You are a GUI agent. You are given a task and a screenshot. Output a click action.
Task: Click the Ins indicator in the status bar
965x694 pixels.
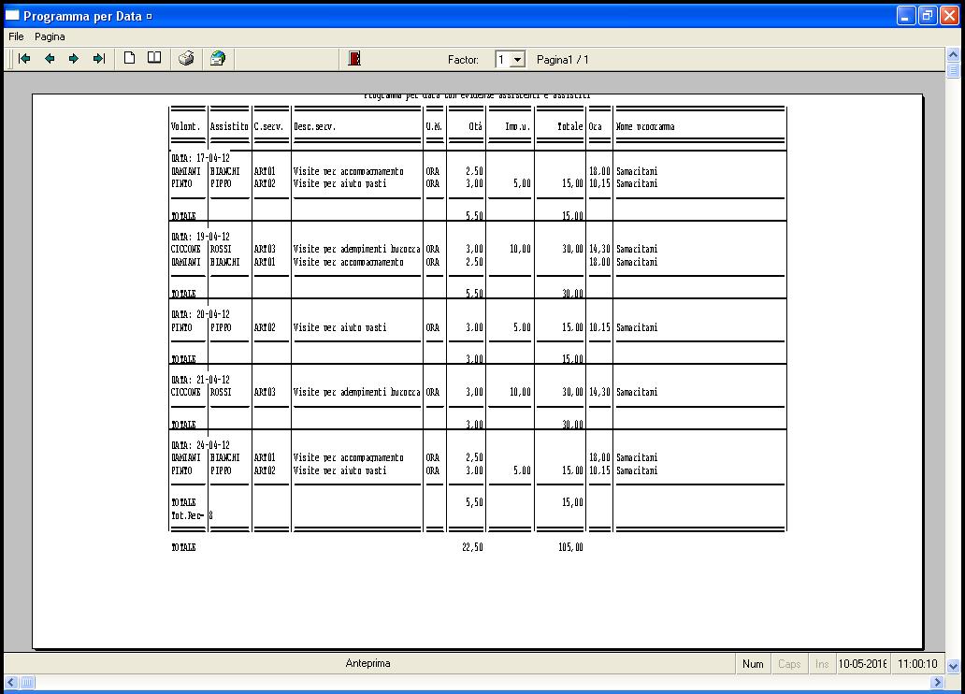coord(822,664)
